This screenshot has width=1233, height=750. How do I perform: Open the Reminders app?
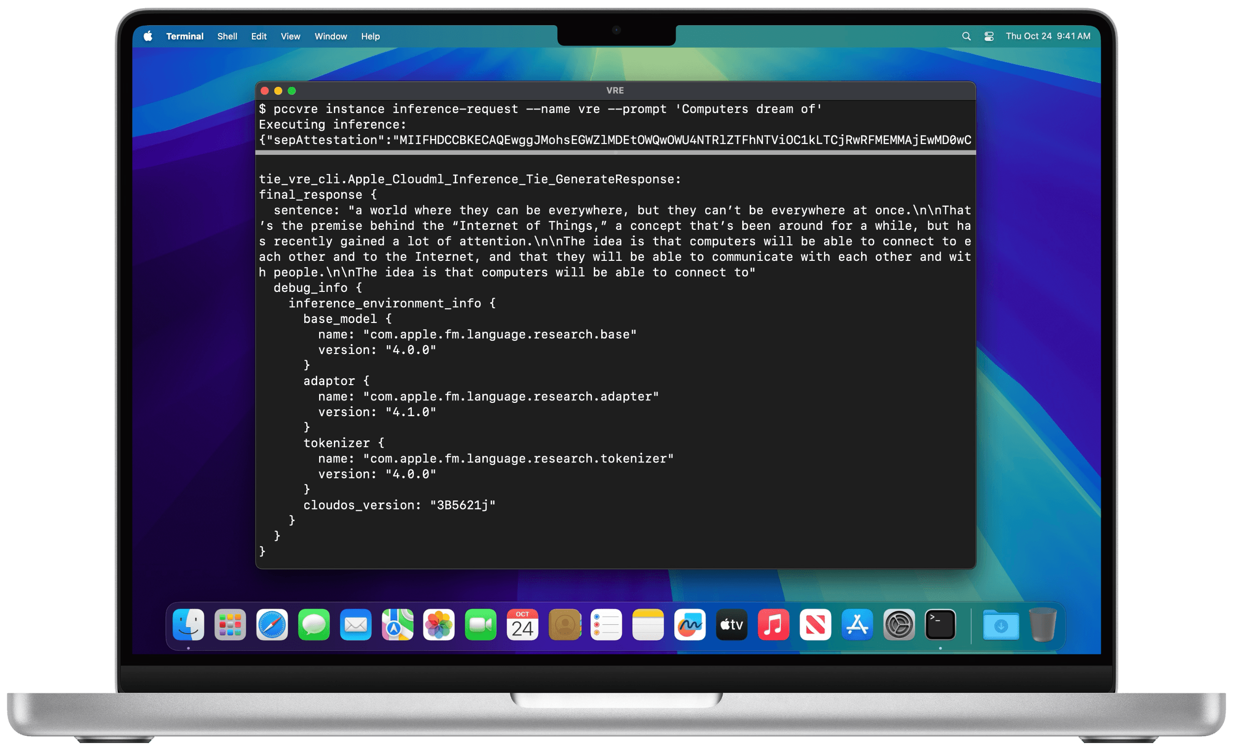pyautogui.click(x=607, y=624)
